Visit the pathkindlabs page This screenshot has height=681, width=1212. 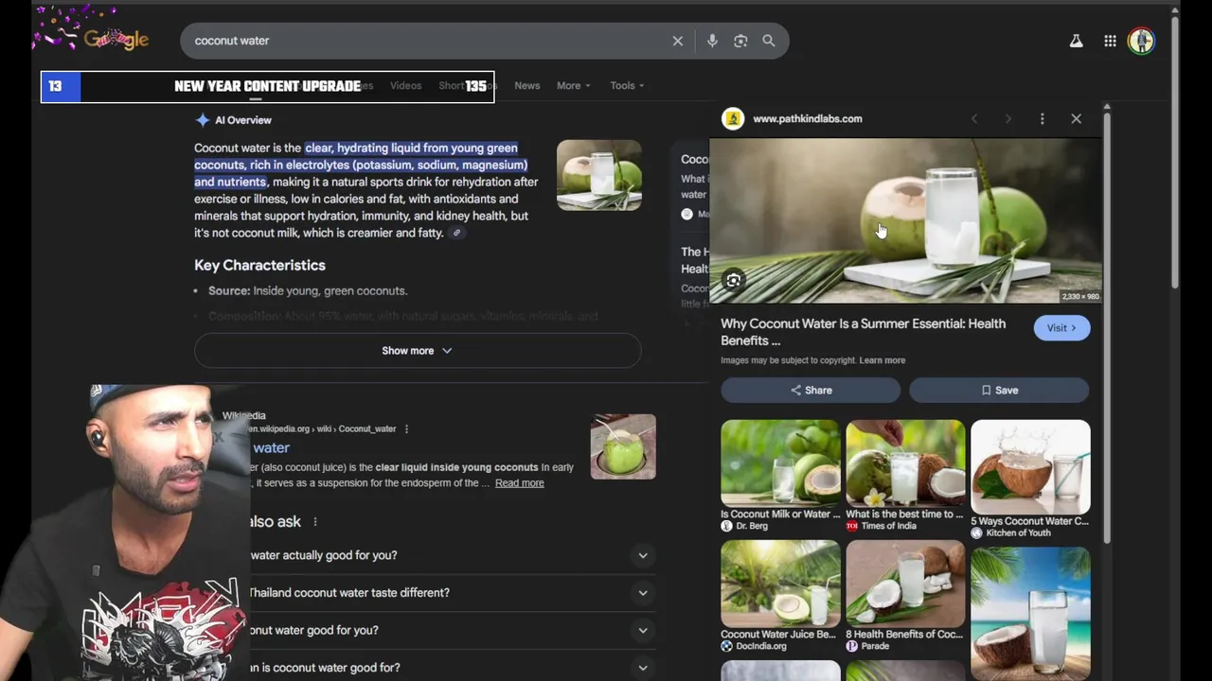click(1061, 327)
